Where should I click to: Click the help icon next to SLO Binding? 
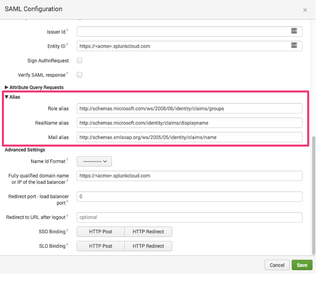[x=67, y=245]
